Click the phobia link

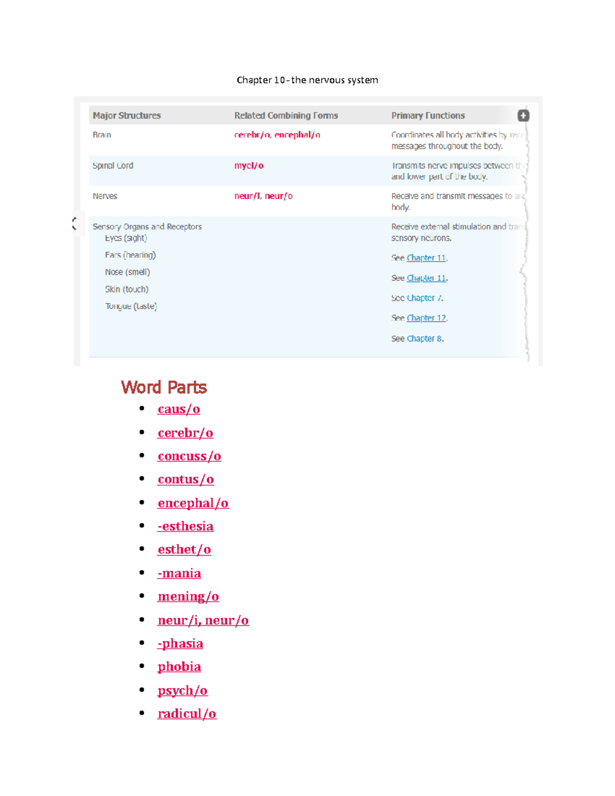click(x=179, y=667)
